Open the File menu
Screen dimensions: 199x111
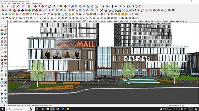(x=2, y=3)
